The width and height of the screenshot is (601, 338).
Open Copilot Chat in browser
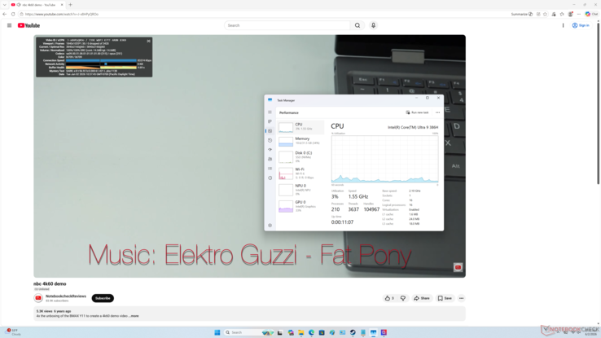(591, 14)
